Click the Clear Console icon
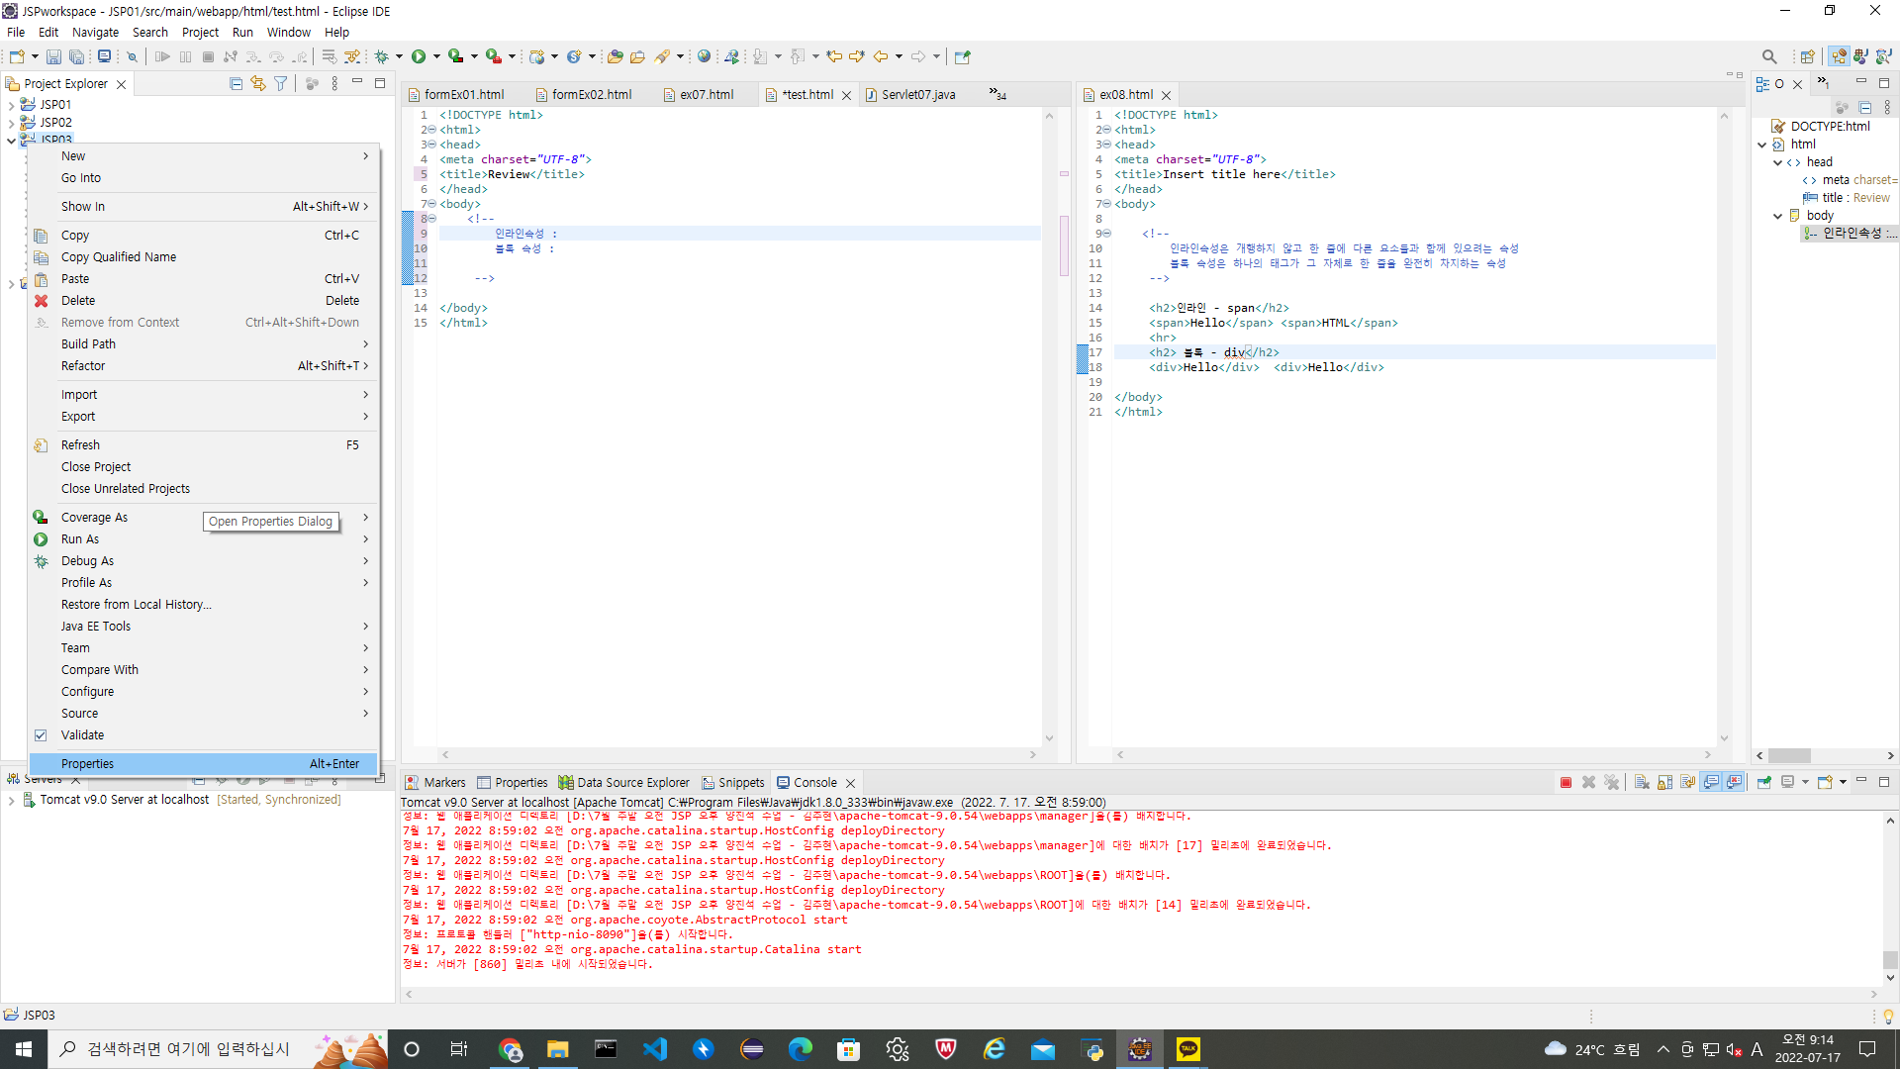This screenshot has width=1900, height=1069. [1642, 782]
